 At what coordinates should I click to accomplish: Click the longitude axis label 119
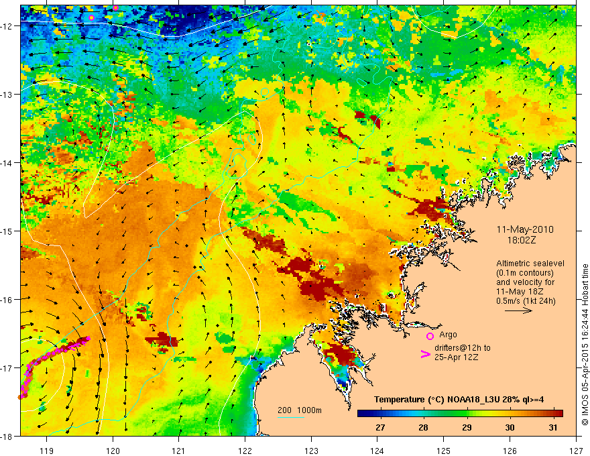(x=47, y=451)
